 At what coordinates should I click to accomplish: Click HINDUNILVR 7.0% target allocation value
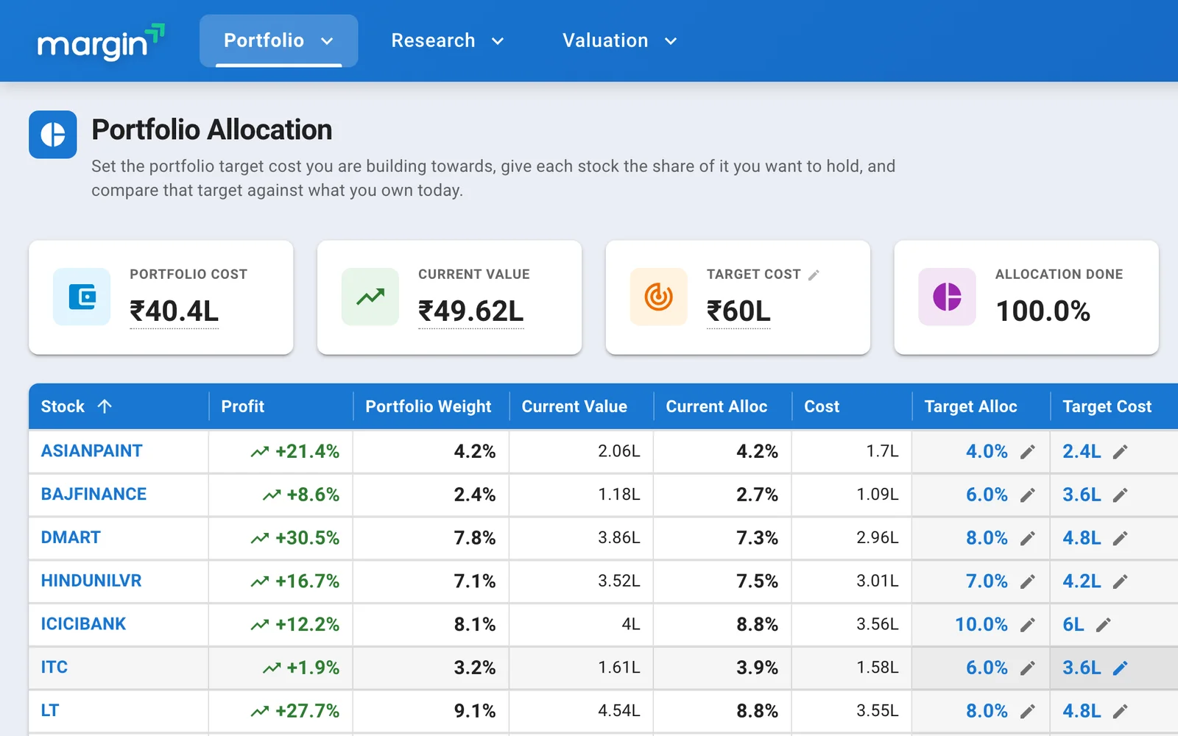pyautogui.click(x=987, y=581)
